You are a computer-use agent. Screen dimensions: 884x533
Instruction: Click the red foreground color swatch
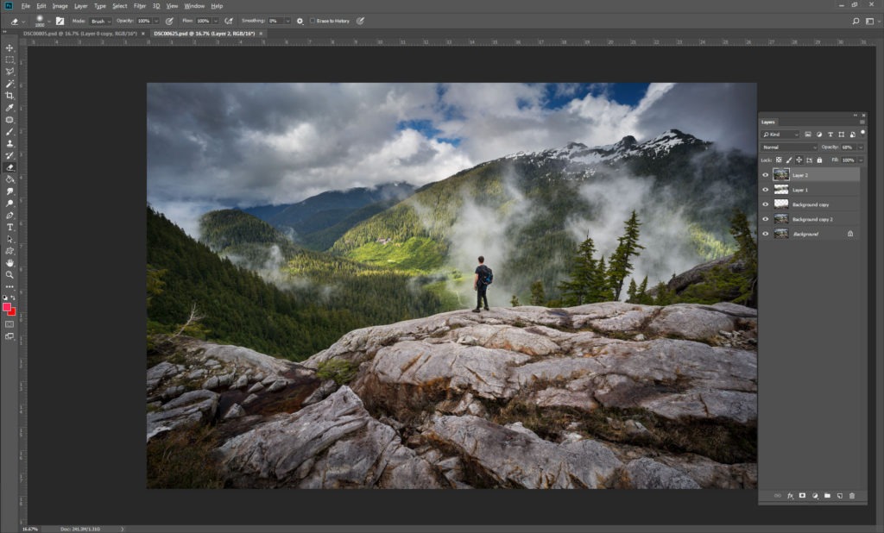(6, 306)
